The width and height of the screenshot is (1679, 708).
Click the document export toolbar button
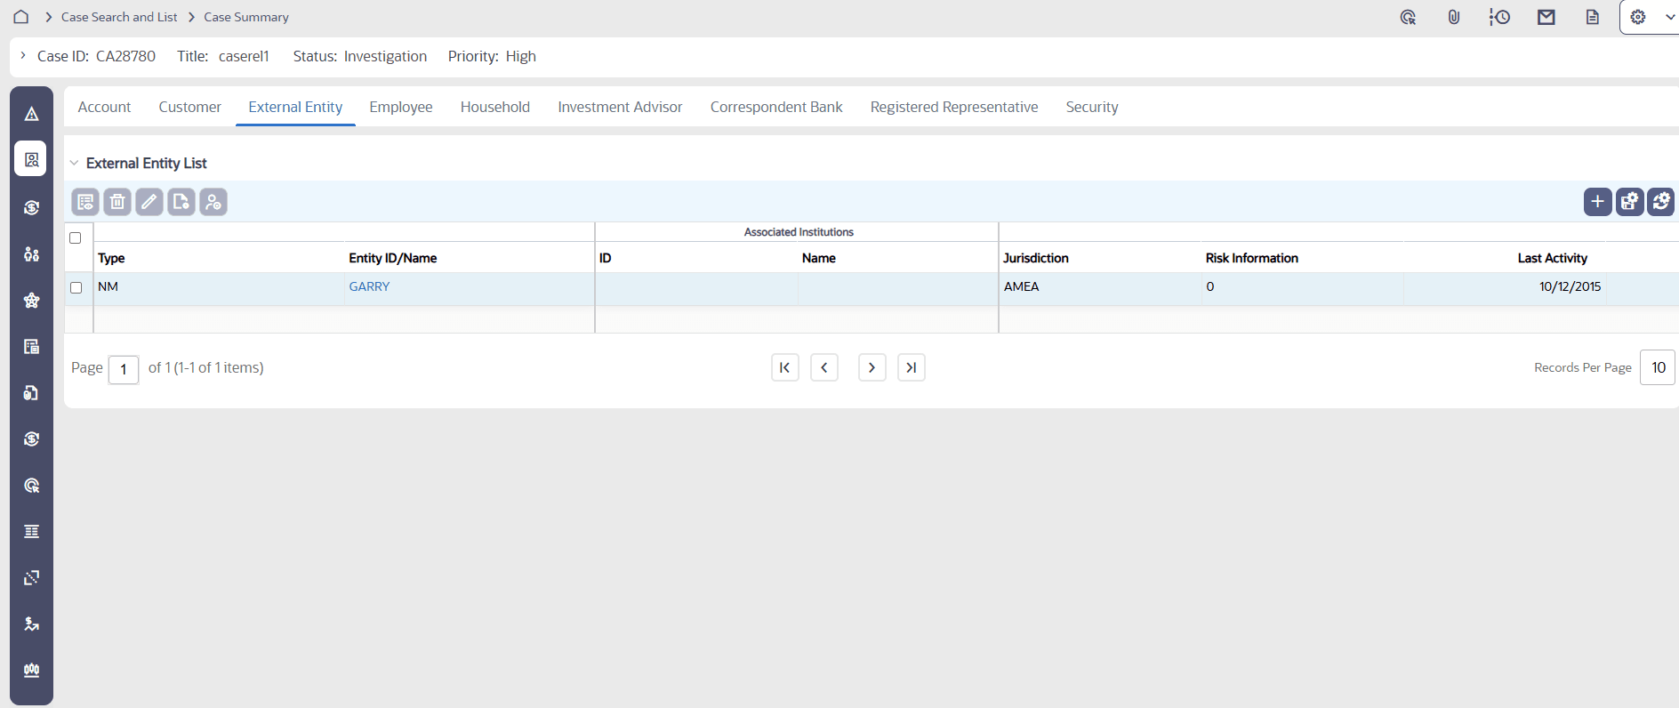tap(181, 202)
